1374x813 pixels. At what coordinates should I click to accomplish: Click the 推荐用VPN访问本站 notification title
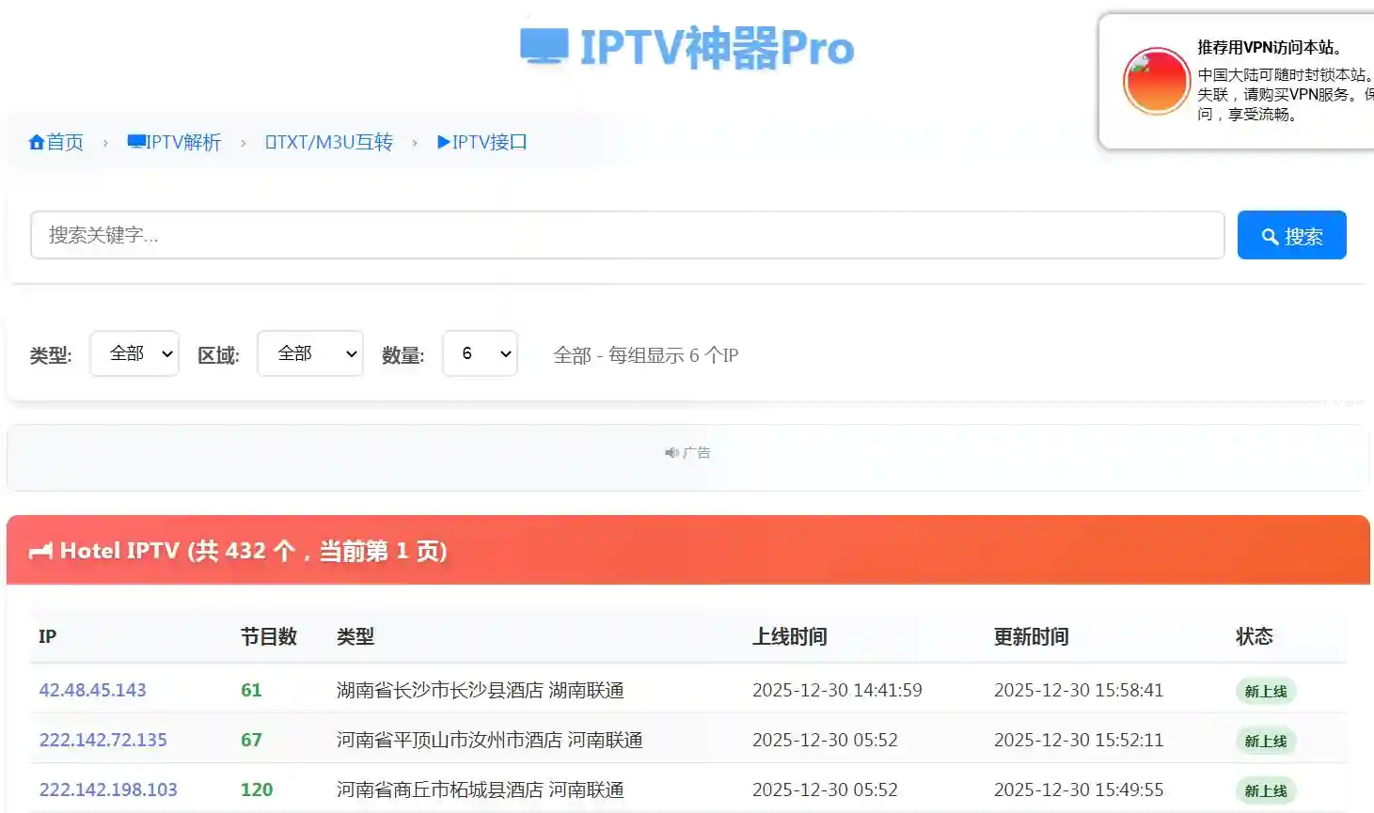pyautogui.click(x=1268, y=47)
